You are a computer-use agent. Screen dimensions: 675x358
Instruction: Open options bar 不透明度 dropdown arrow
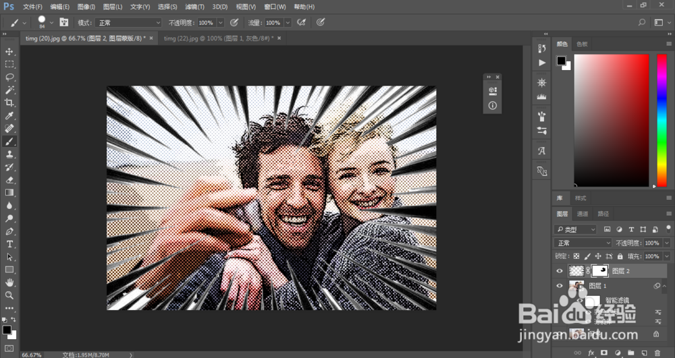tap(221, 23)
